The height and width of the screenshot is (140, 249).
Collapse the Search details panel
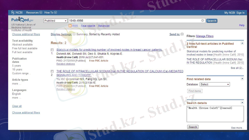(242, 103)
